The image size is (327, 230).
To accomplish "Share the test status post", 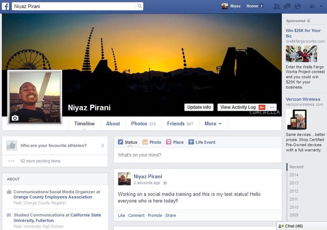I will (170, 215).
